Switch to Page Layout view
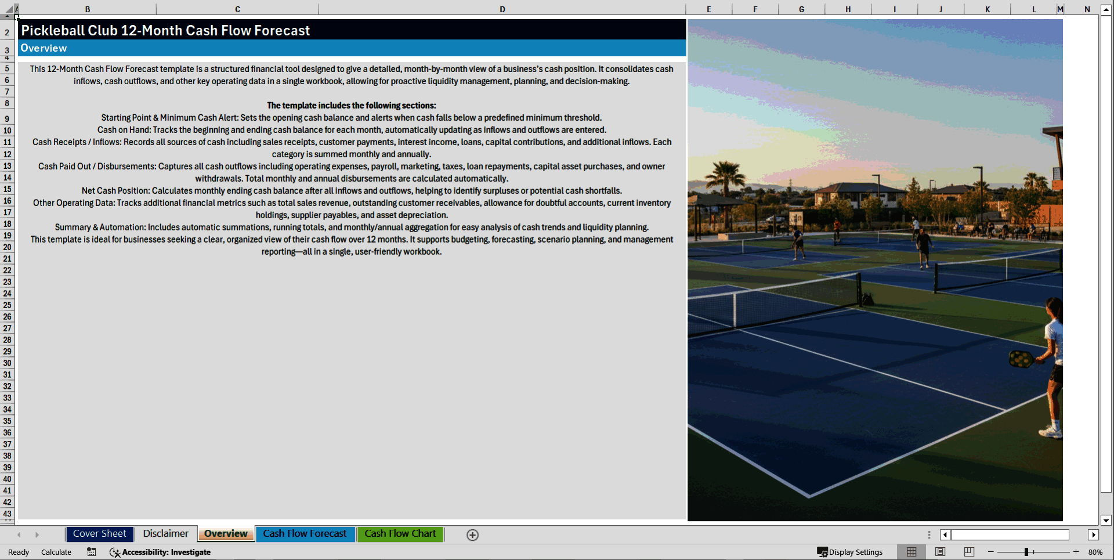Image resolution: width=1114 pixels, height=560 pixels. pyautogui.click(x=940, y=551)
